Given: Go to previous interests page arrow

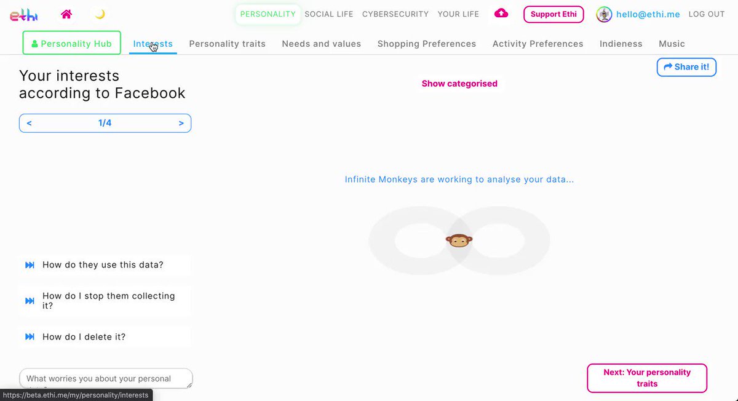Looking at the screenshot, I should pos(29,123).
